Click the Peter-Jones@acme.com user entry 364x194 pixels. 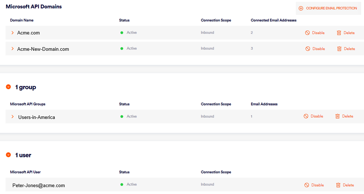click(38, 185)
